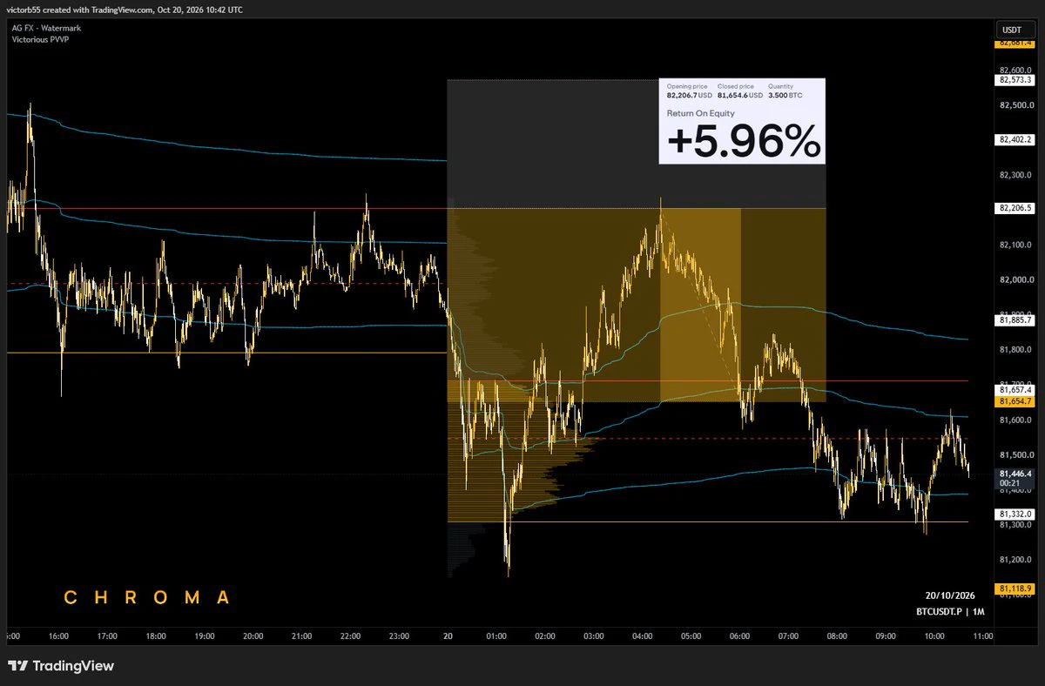Image resolution: width=1045 pixels, height=686 pixels.
Task: Click the 82,000.0 price axis tick
Action: (1015, 279)
